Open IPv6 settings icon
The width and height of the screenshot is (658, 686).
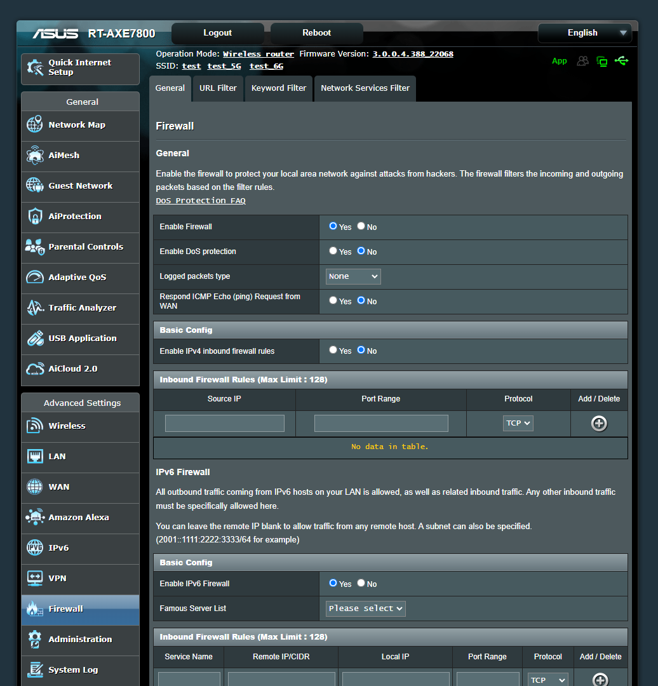coord(35,548)
